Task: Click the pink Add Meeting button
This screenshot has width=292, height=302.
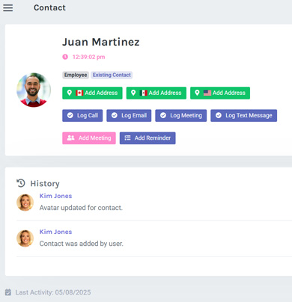Action: click(x=89, y=138)
